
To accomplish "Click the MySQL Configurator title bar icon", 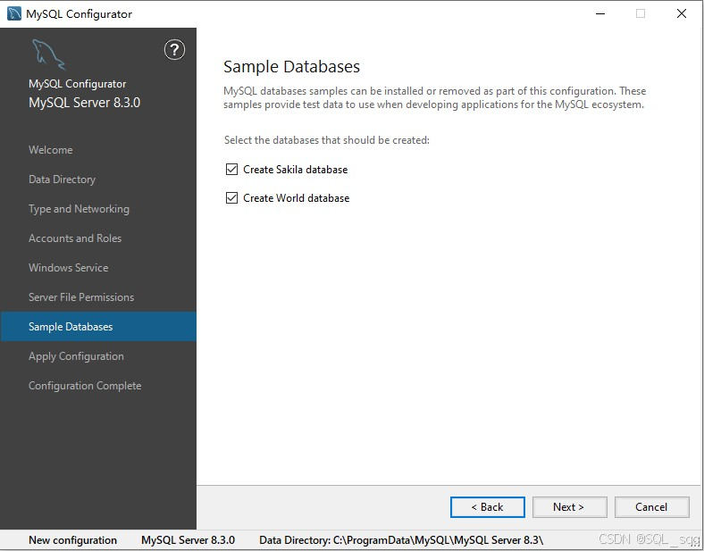I will point(14,13).
